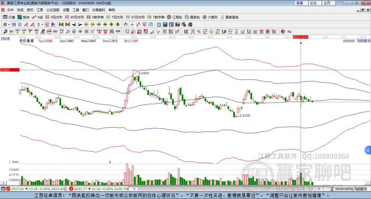Click the 日K线 label

pos(5,39)
